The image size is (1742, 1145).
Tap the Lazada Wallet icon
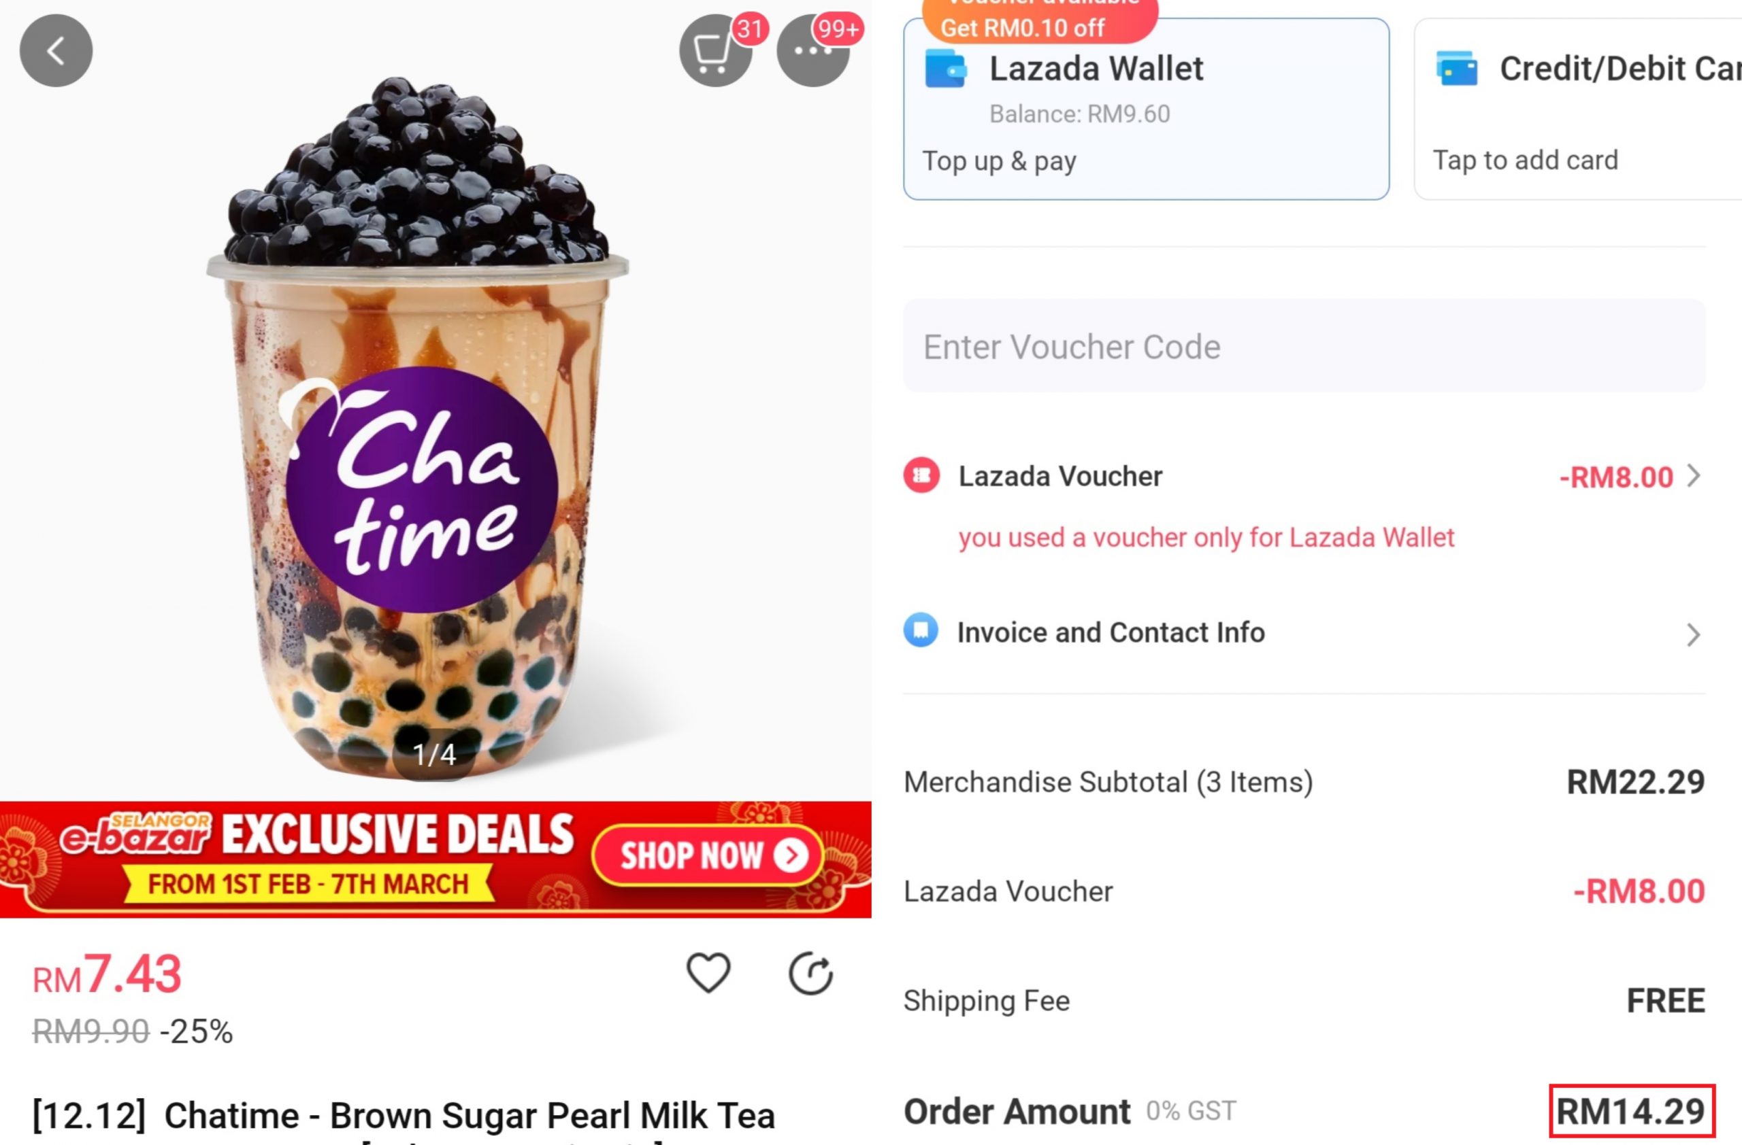pos(945,69)
